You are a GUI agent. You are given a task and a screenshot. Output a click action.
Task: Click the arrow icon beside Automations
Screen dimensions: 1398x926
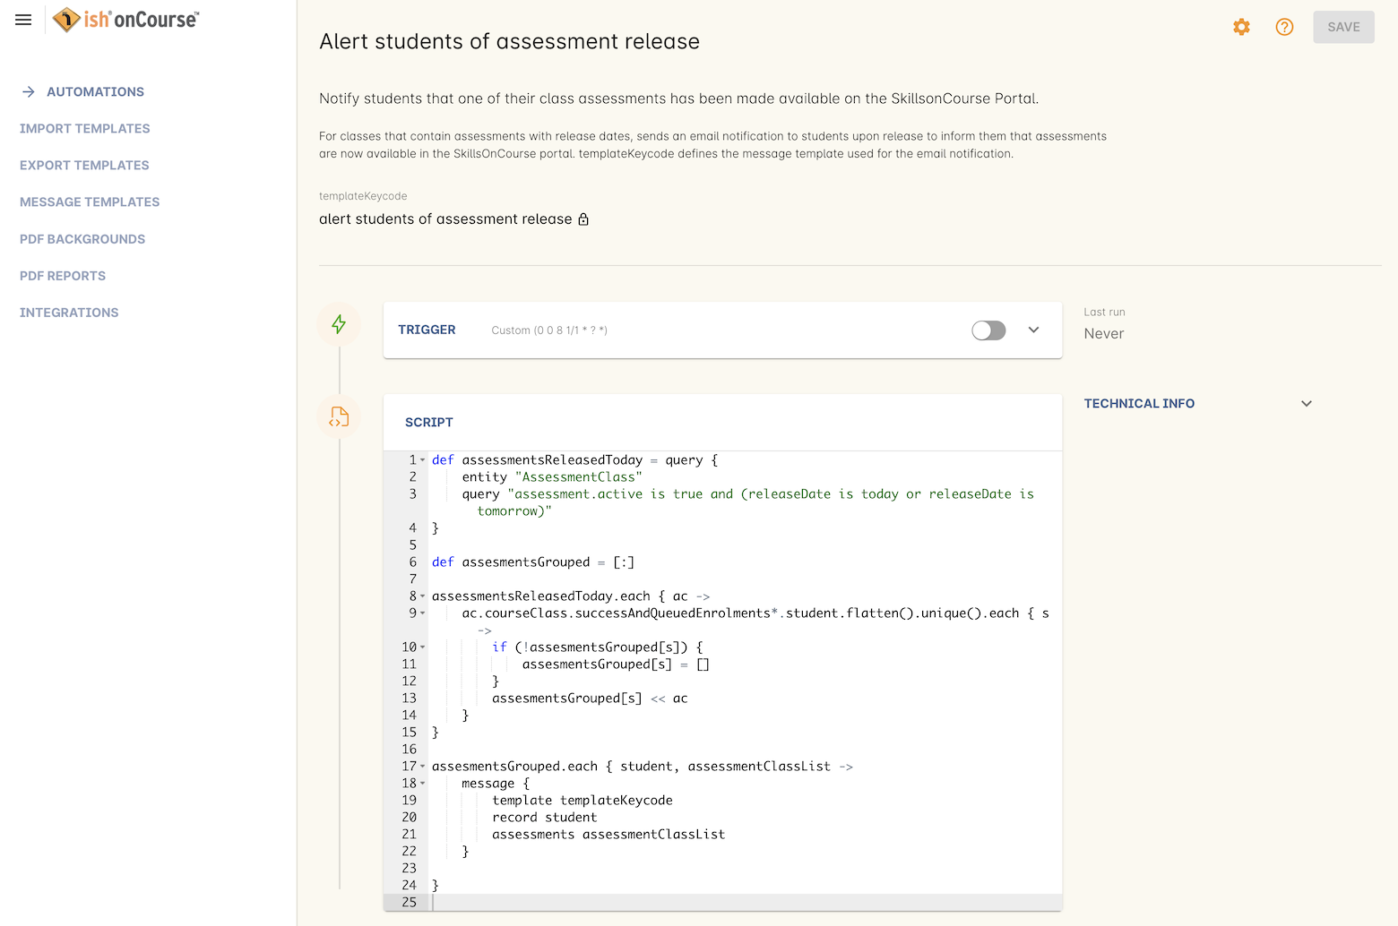click(x=29, y=92)
